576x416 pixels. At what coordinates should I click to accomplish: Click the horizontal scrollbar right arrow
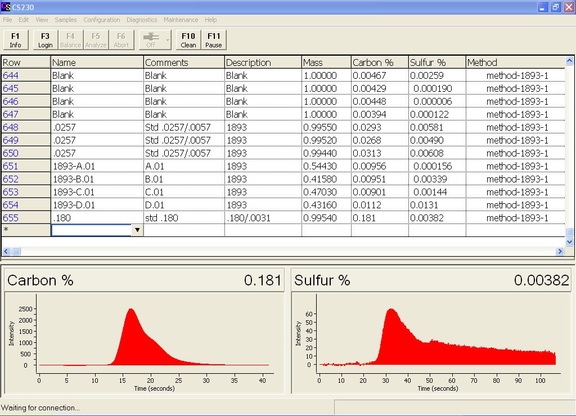561,251
